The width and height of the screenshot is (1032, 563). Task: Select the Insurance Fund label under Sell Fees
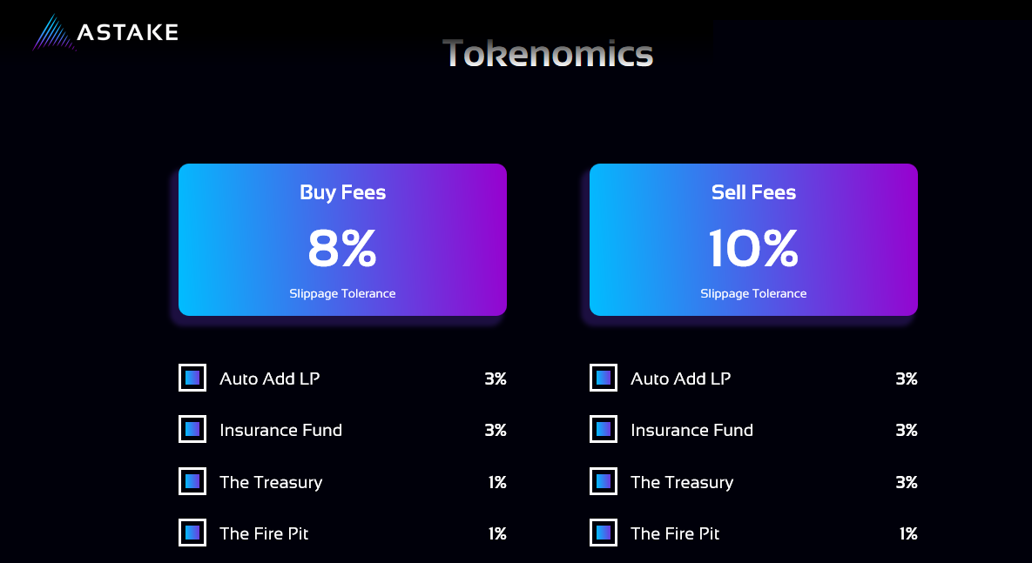pos(691,430)
